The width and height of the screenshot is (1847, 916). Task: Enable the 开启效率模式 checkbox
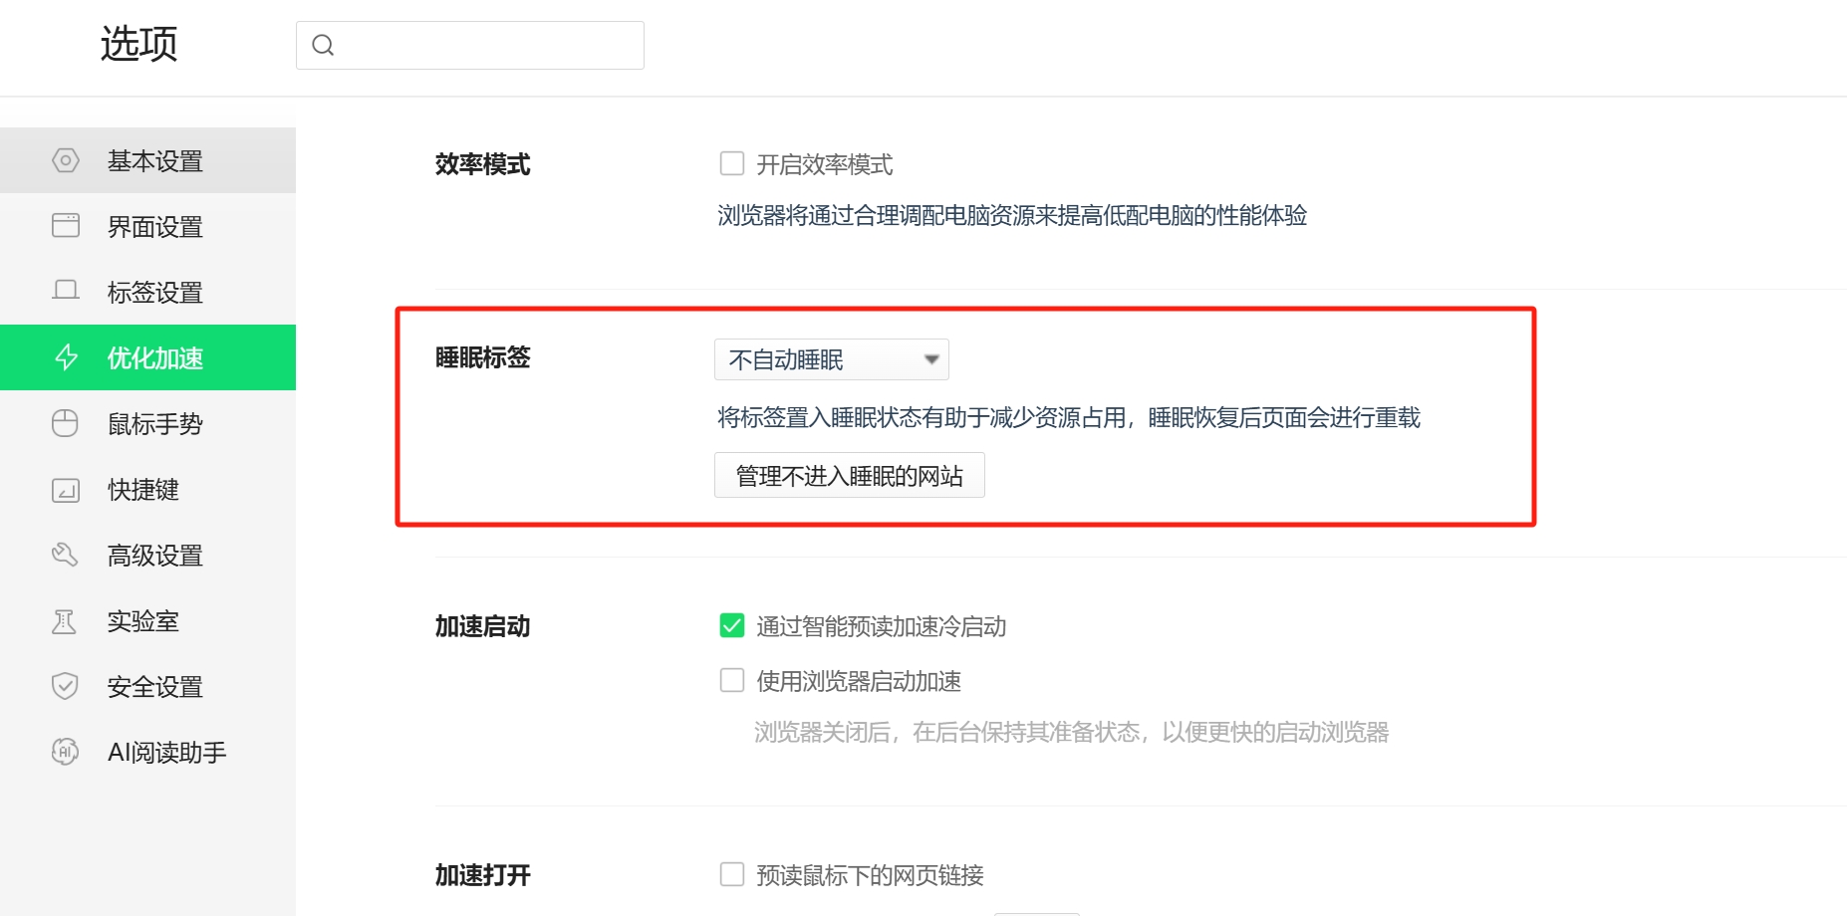[732, 163]
